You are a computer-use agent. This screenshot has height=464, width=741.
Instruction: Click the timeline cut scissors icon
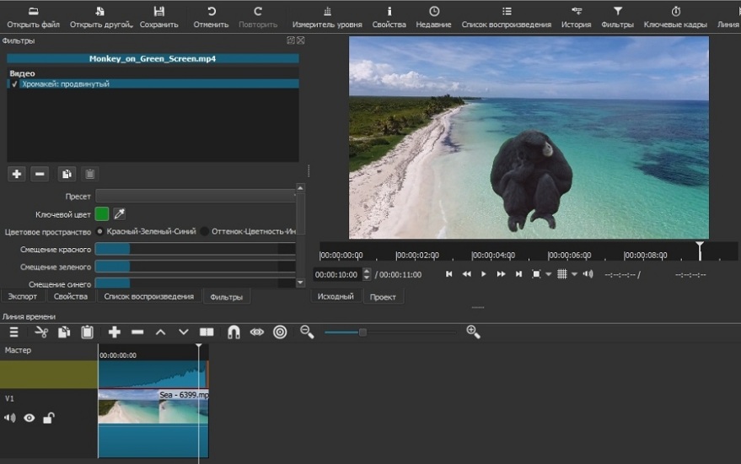coord(41,332)
